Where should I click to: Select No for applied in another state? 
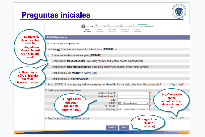[x=177, y=85]
